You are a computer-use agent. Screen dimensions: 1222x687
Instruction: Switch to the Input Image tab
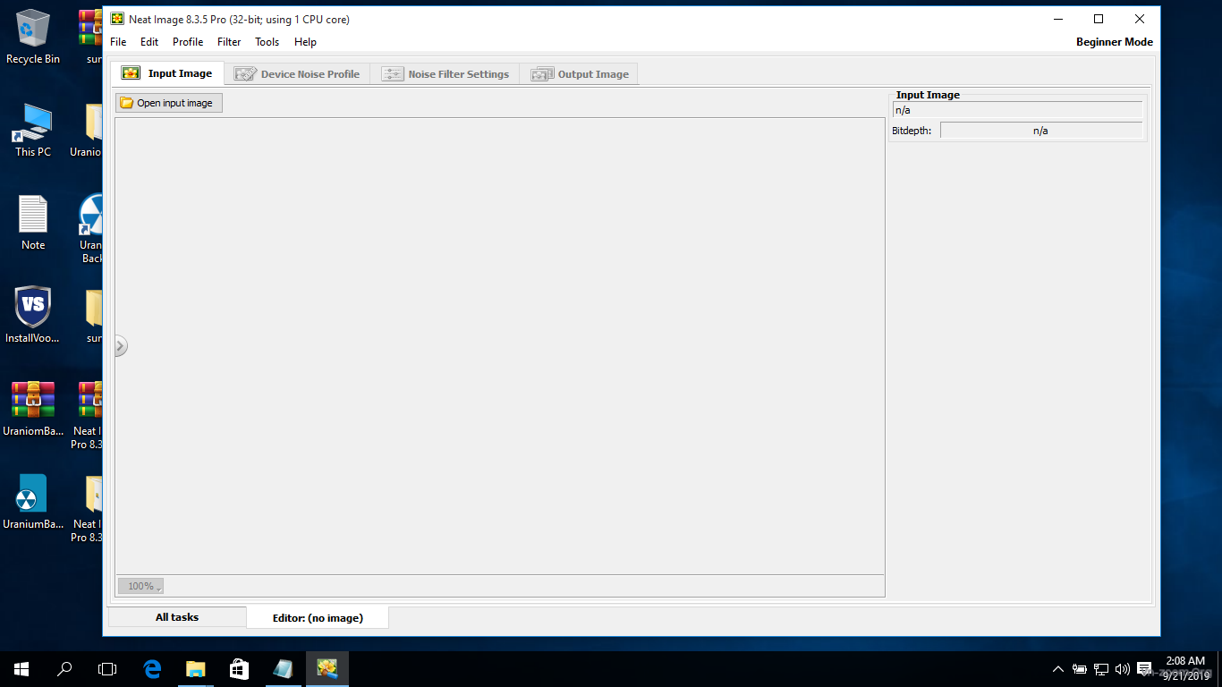point(167,73)
